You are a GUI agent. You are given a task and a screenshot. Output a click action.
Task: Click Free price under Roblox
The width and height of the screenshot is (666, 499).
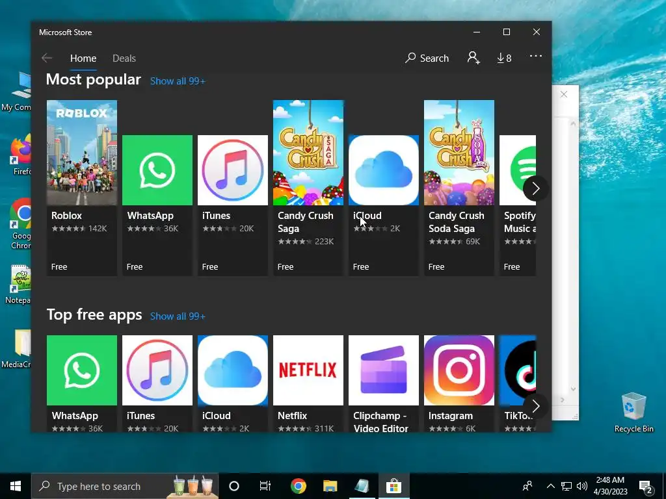tap(59, 267)
